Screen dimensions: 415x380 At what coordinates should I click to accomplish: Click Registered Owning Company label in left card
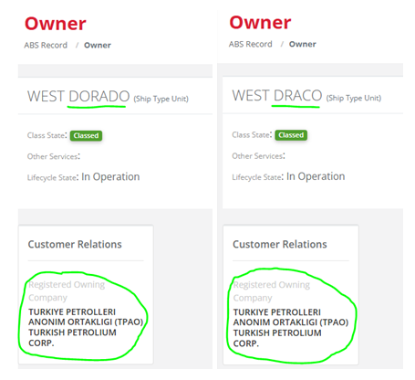(67, 290)
